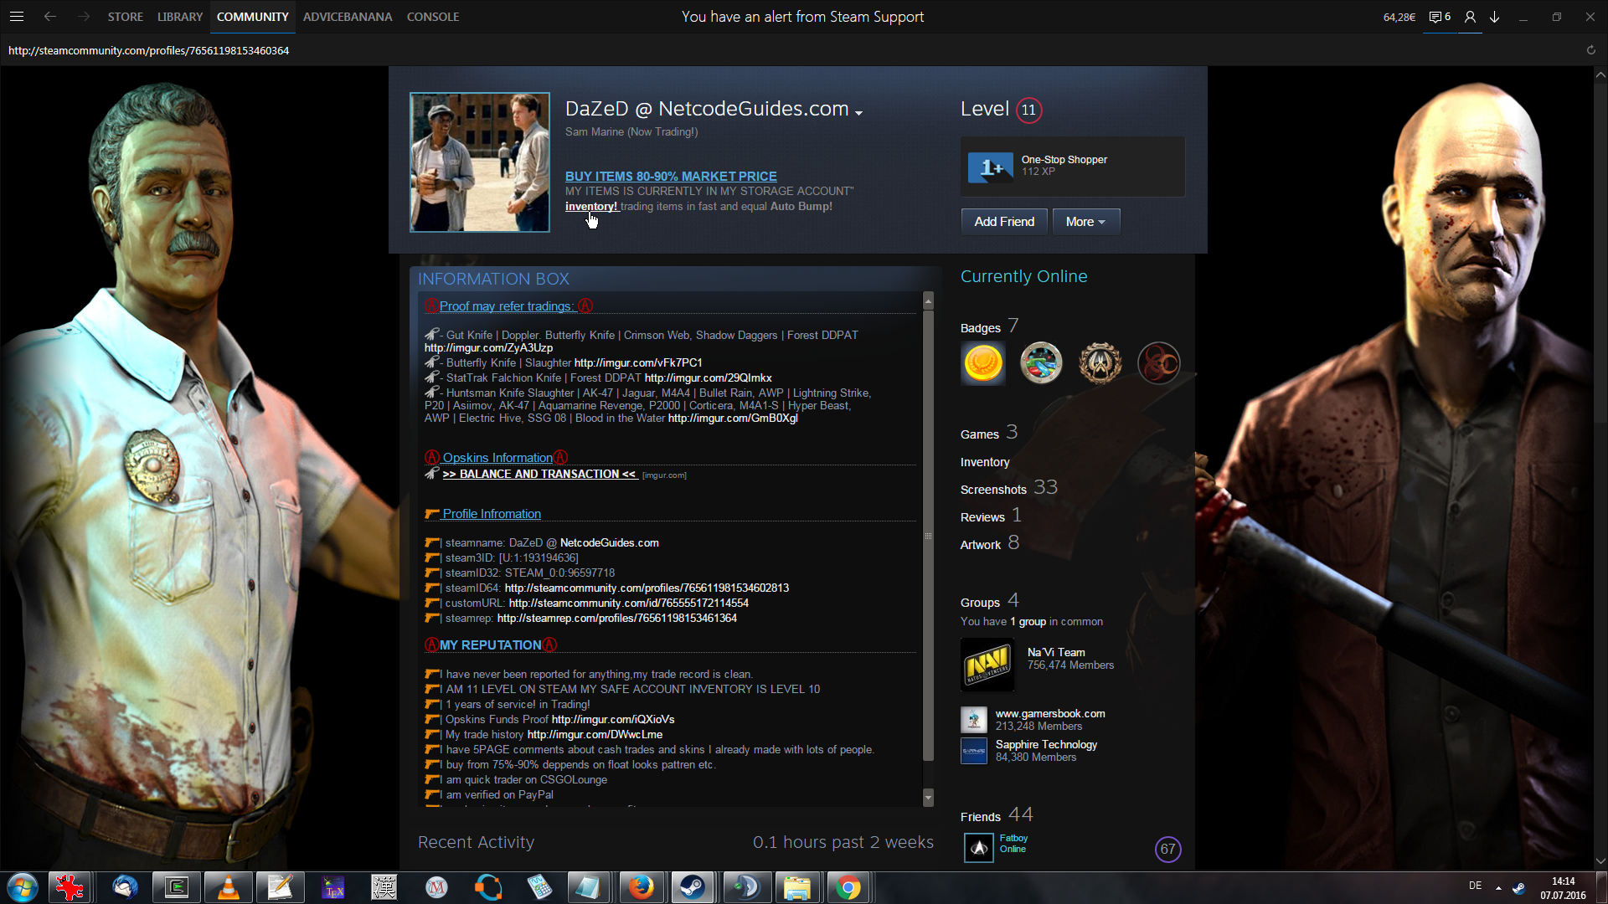Expand the profile name history arrow
The height and width of the screenshot is (904, 1608).
(x=858, y=112)
